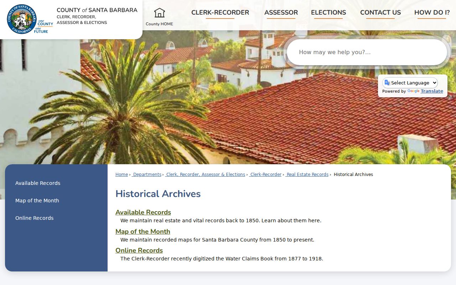Open the CLERK-RECORDER menu
456x285 pixels.
coord(220,12)
